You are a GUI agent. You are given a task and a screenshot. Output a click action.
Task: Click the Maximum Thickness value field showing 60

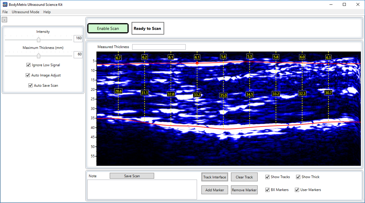click(x=78, y=55)
